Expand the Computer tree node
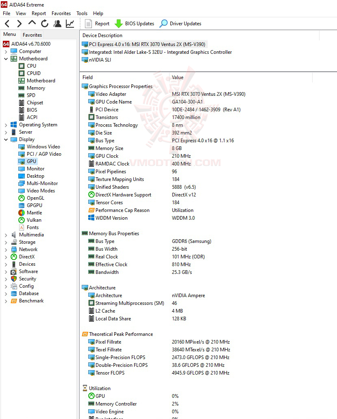Screen dimensions: 337x419 tap(6, 52)
